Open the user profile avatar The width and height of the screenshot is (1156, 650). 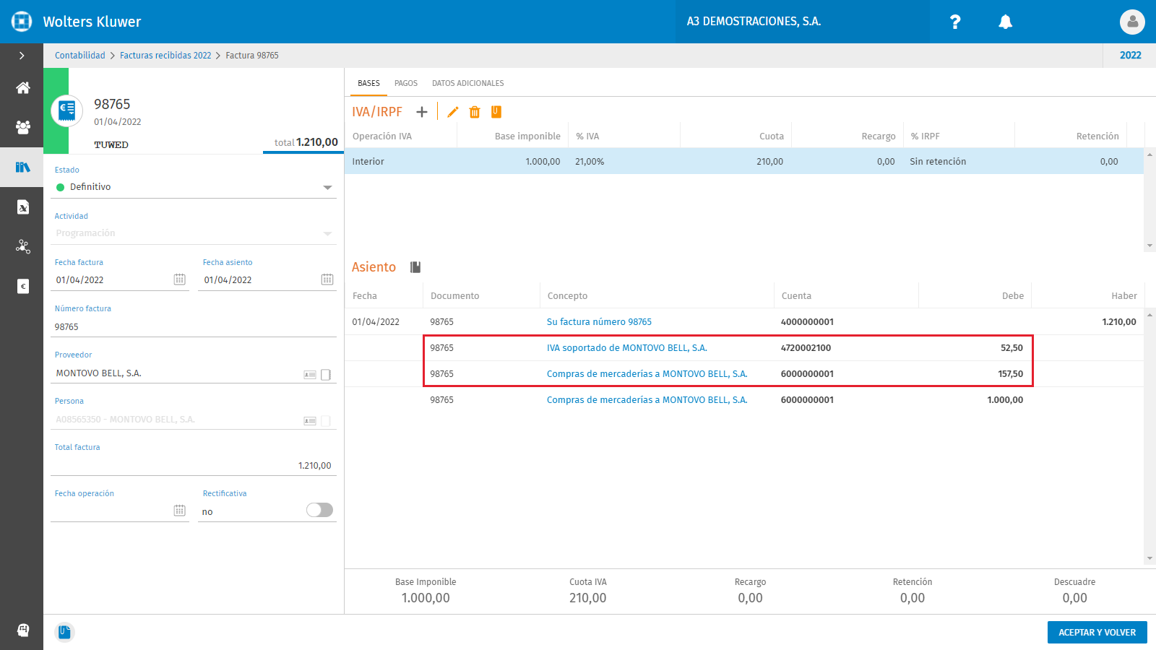point(1132,22)
